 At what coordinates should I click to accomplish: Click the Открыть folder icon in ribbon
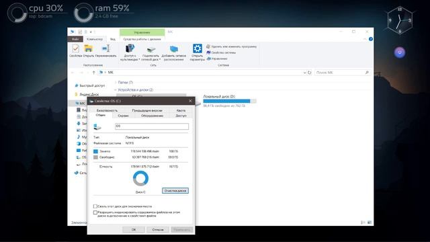(x=88, y=48)
